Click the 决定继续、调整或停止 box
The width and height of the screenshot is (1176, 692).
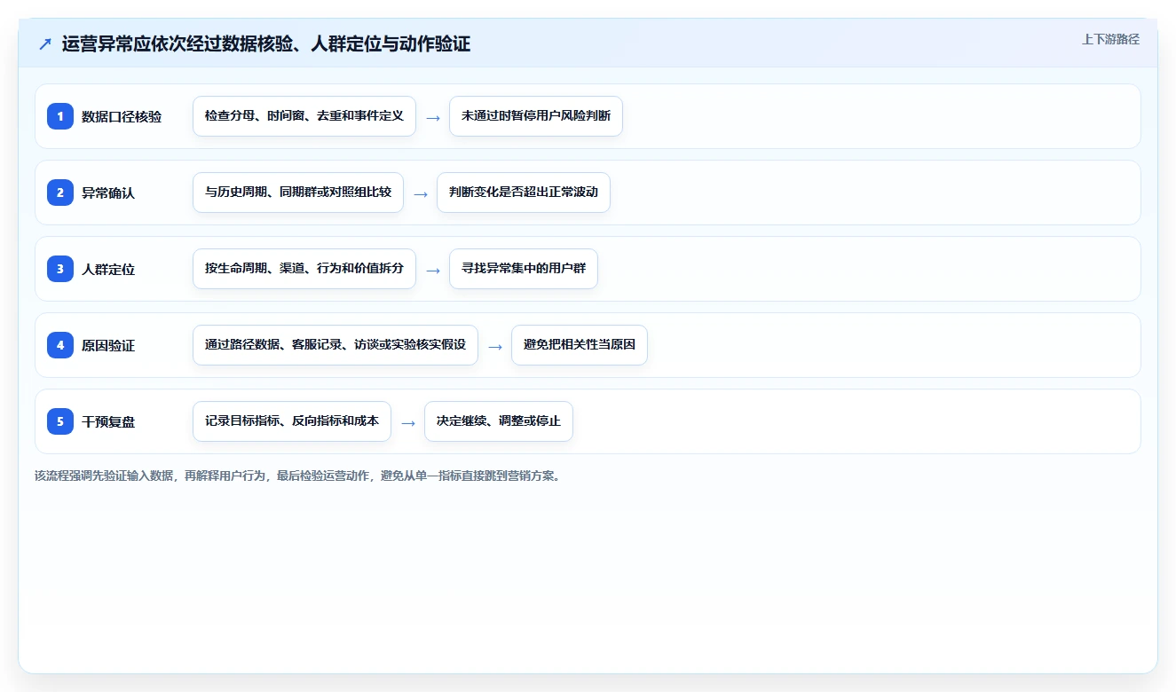499,421
